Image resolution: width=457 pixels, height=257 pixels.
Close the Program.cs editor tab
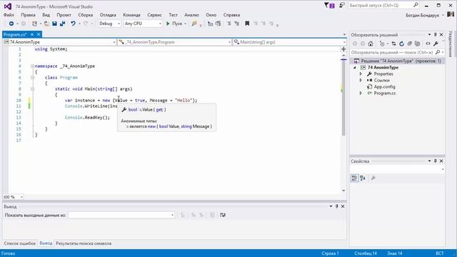pos(39,34)
